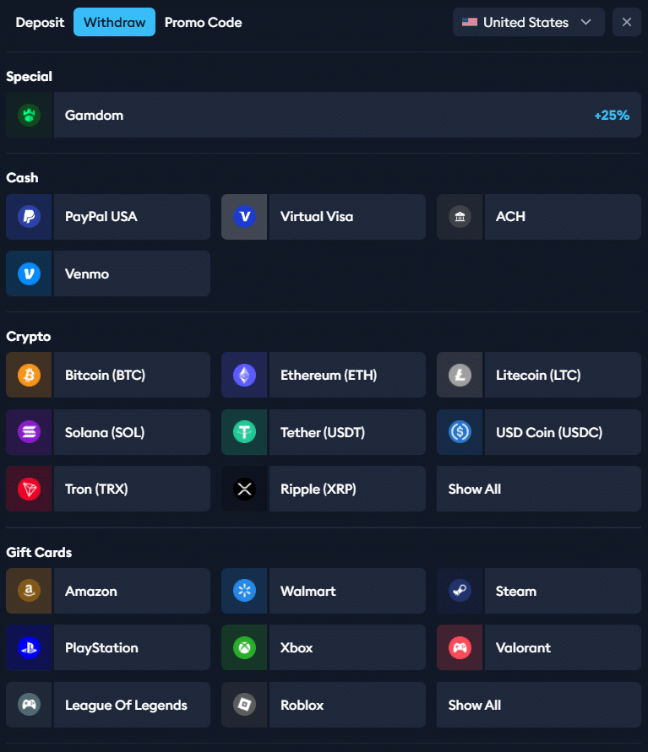Click the PayPal logo icon

click(x=29, y=217)
